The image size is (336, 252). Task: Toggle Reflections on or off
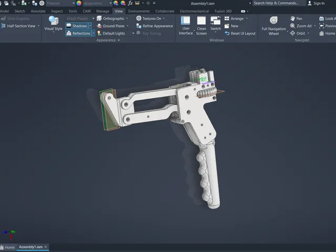click(x=78, y=34)
